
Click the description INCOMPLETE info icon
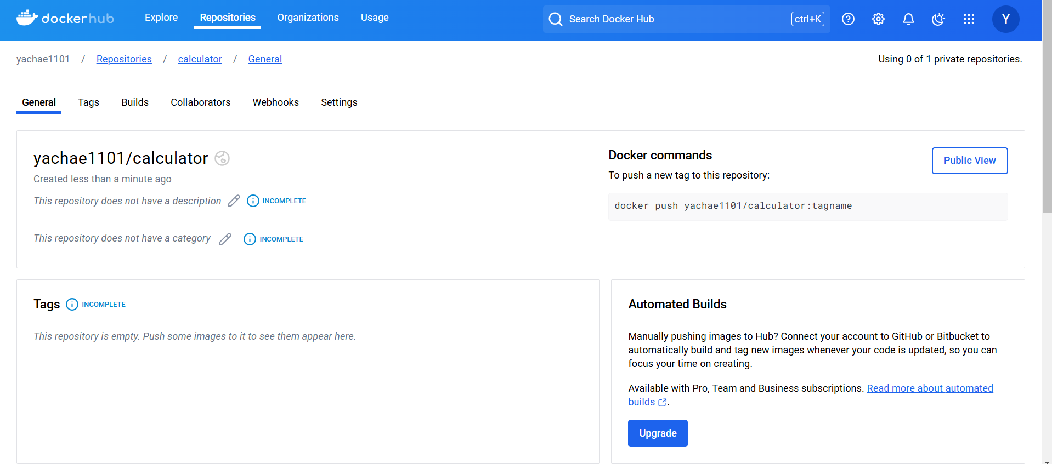[x=253, y=201]
